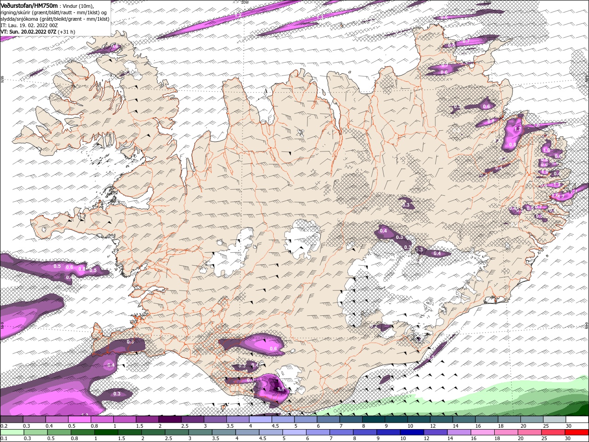Click the Veðurstofan/HM750m map title
Screen dimensions: 589x442
pos(29,5)
